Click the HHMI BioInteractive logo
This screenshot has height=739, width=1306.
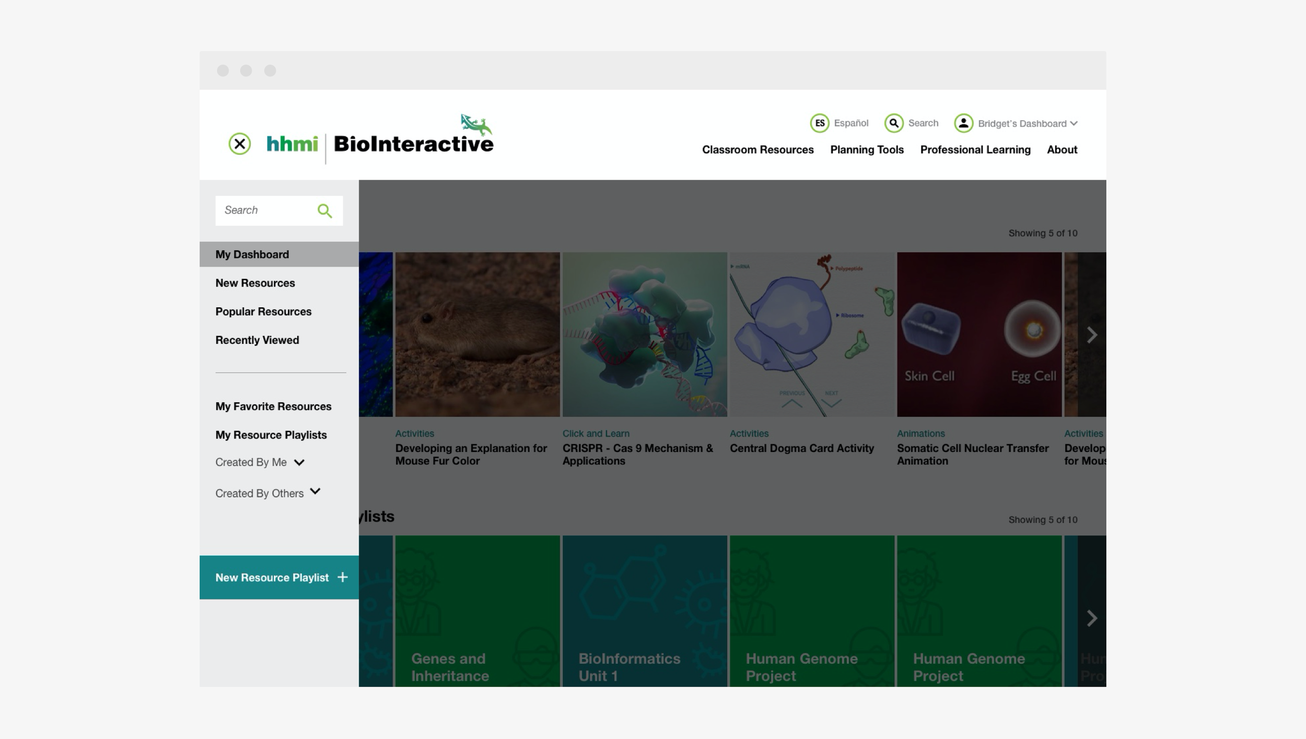coord(380,142)
